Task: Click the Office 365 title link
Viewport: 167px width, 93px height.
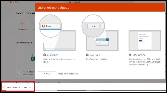Action: tap(13, 2)
